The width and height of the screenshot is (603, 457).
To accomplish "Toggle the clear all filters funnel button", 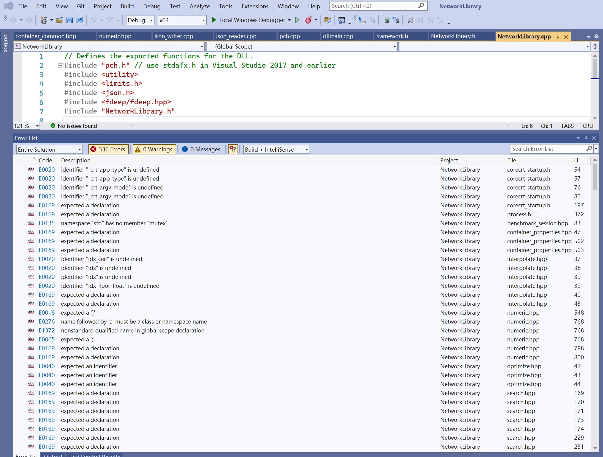I will pos(233,149).
